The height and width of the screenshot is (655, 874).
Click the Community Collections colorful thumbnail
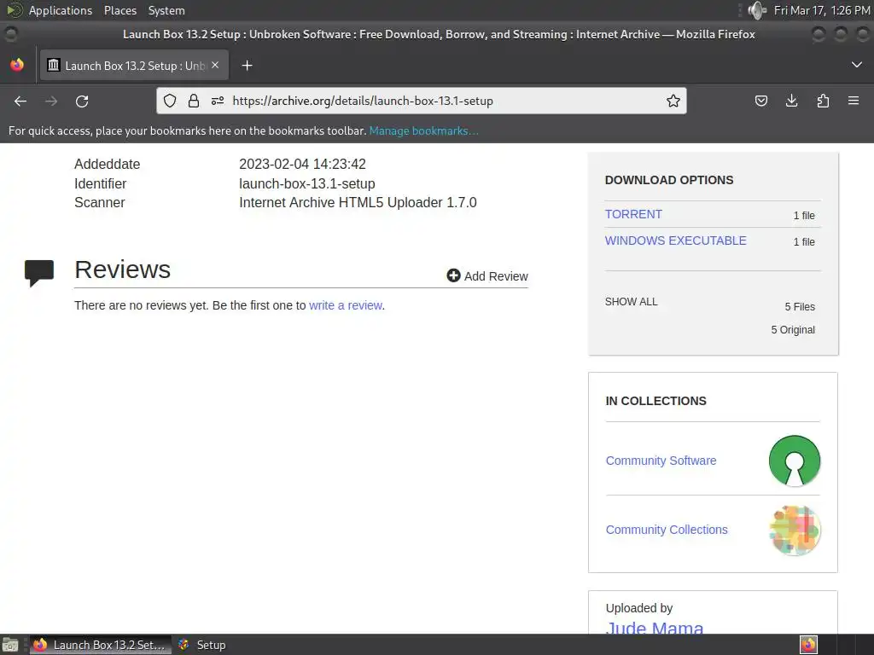pos(795,530)
